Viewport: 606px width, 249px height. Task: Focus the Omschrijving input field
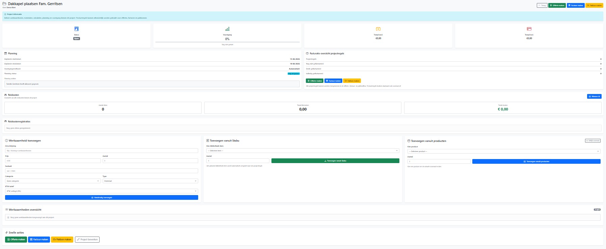pos(102,151)
